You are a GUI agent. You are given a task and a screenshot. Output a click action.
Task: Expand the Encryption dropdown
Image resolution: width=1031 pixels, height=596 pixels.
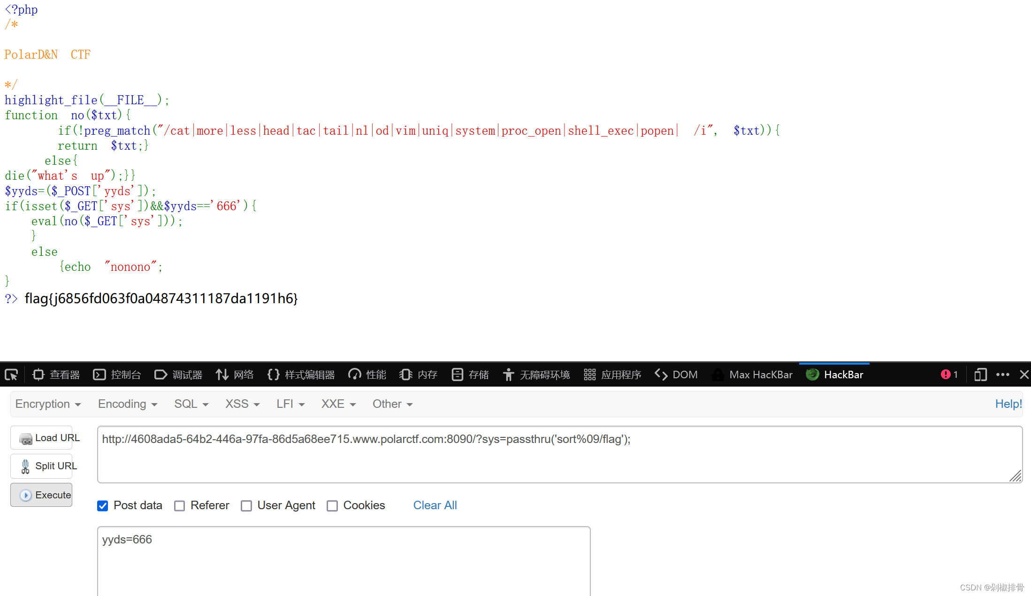48,404
